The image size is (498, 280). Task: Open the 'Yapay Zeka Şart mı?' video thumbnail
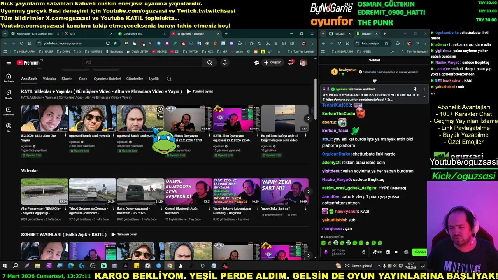(x=285, y=191)
